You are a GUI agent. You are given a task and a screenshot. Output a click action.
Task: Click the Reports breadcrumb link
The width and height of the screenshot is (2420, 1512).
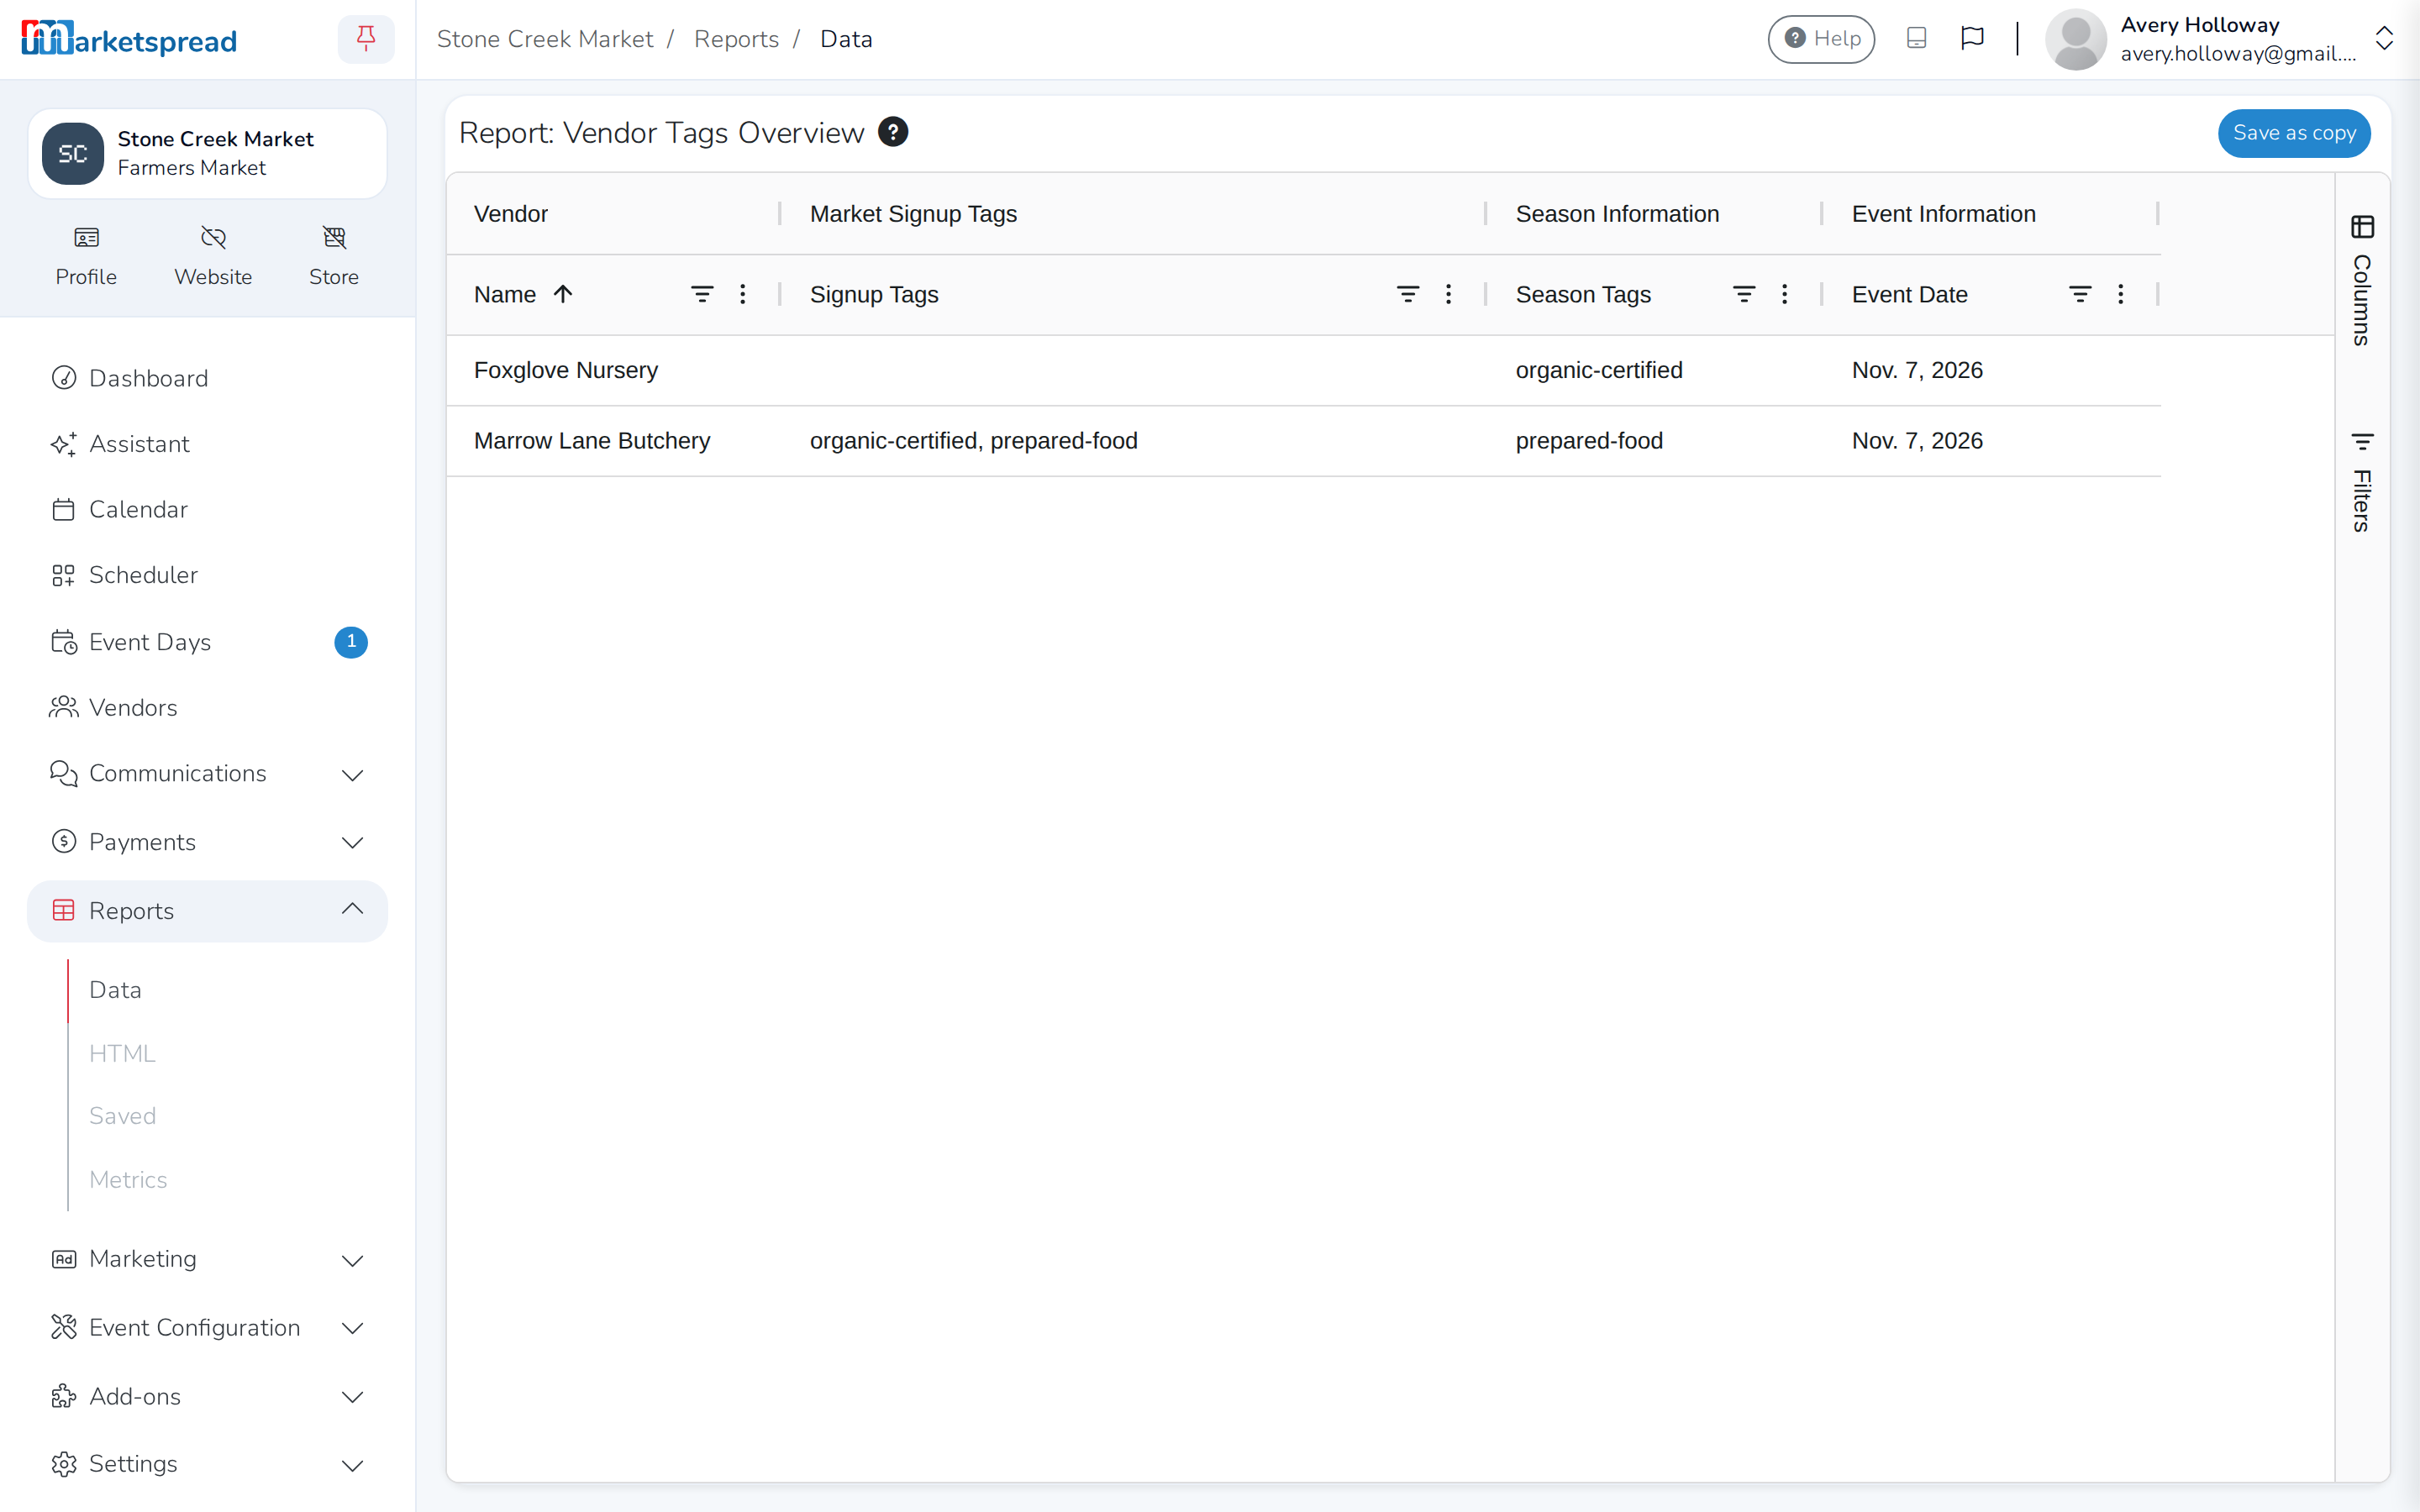coord(736,39)
